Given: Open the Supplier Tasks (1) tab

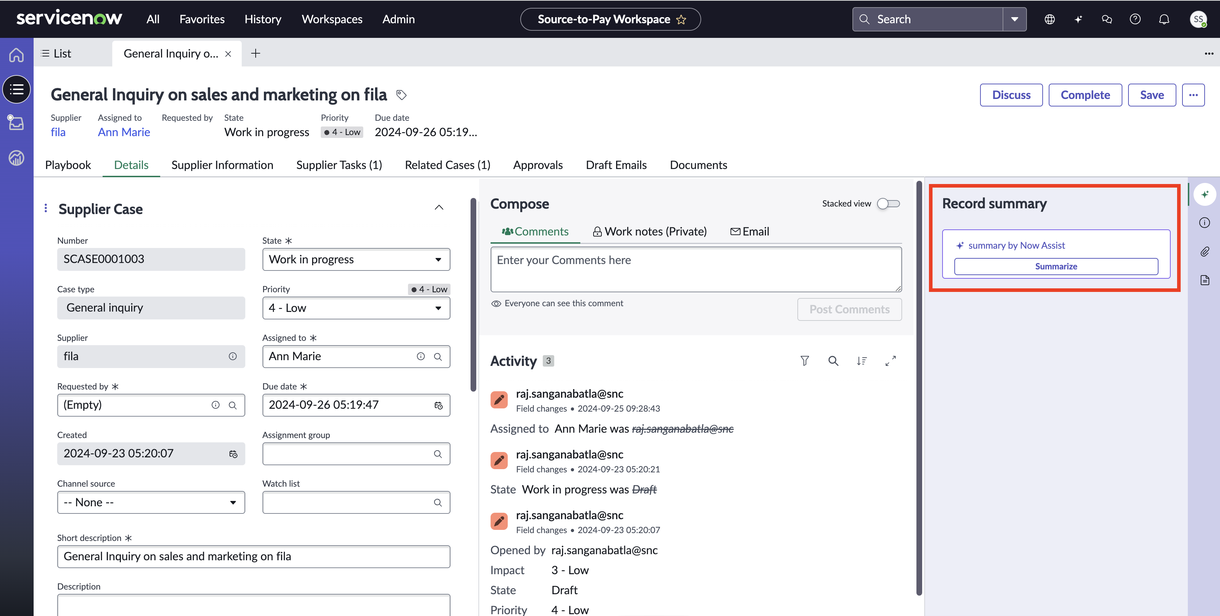Looking at the screenshot, I should pyautogui.click(x=339, y=165).
